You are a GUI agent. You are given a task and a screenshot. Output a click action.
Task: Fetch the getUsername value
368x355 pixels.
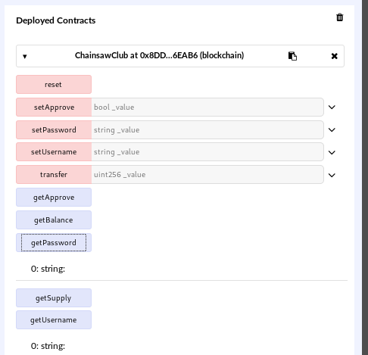point(54,320)
